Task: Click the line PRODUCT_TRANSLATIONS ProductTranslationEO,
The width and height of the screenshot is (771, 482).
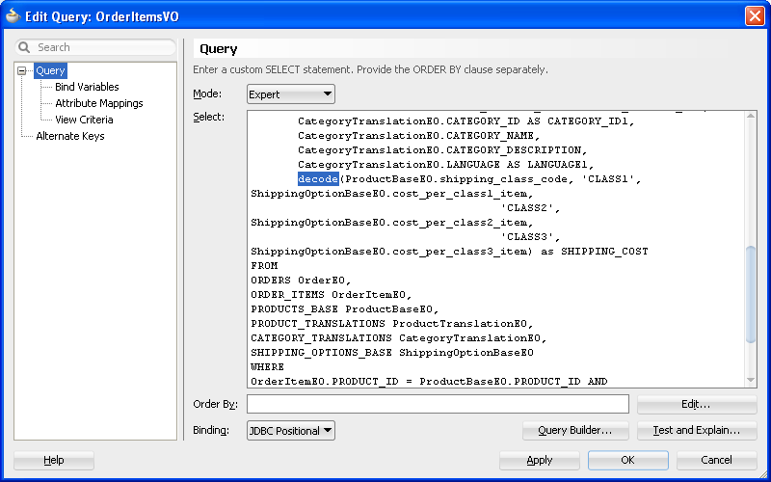Action: click(x=392, y=324)
